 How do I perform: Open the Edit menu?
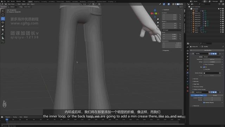tap(8, 1)
